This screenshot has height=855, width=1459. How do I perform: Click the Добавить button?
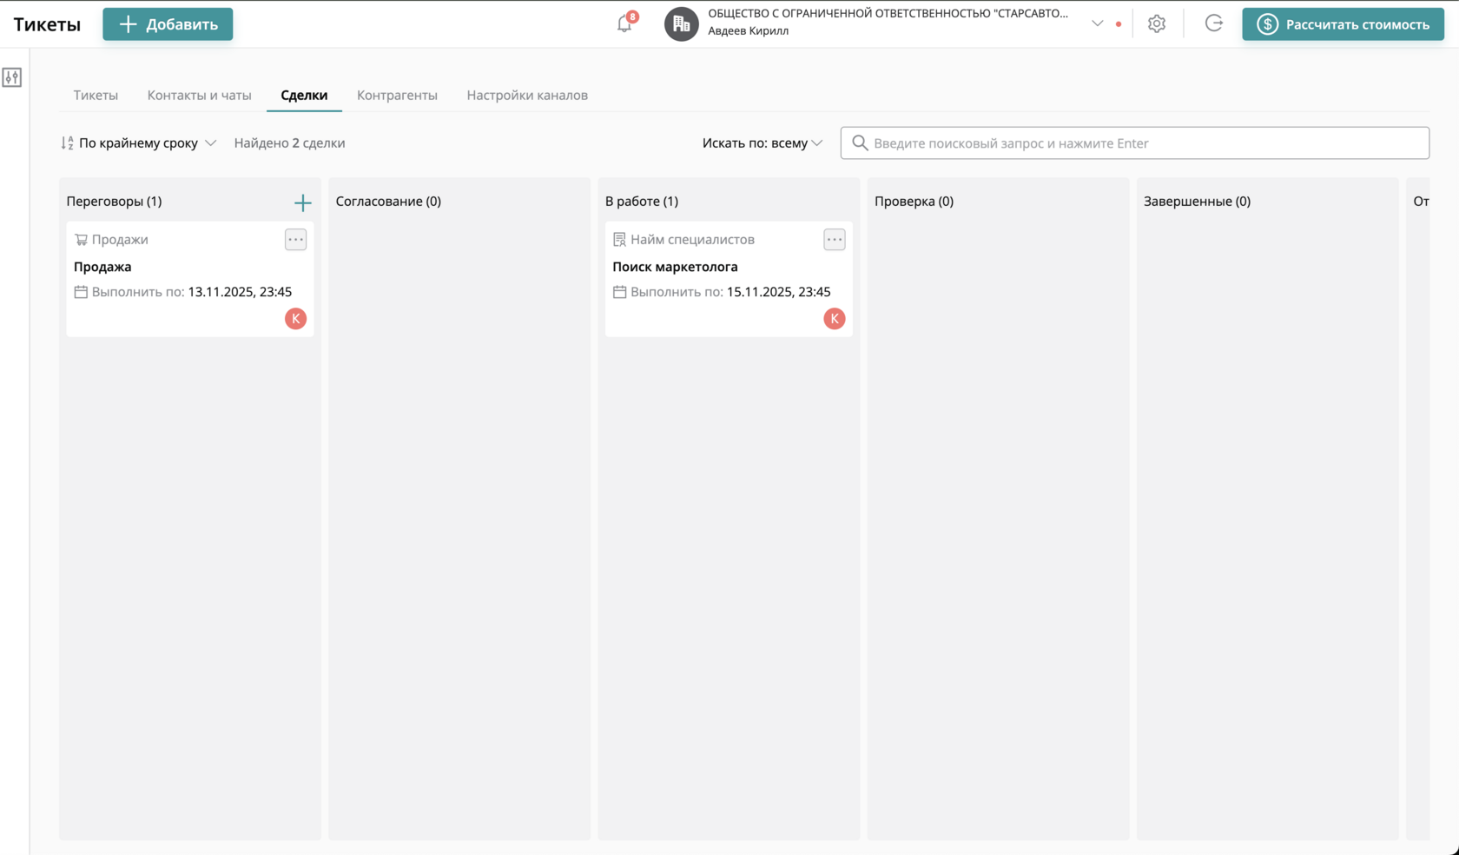pyautogui.click(x=167, y=23)
